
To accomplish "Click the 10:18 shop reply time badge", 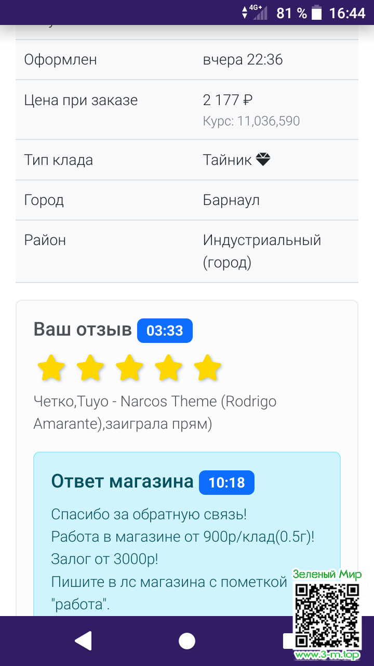I will [x=226, y=483].
